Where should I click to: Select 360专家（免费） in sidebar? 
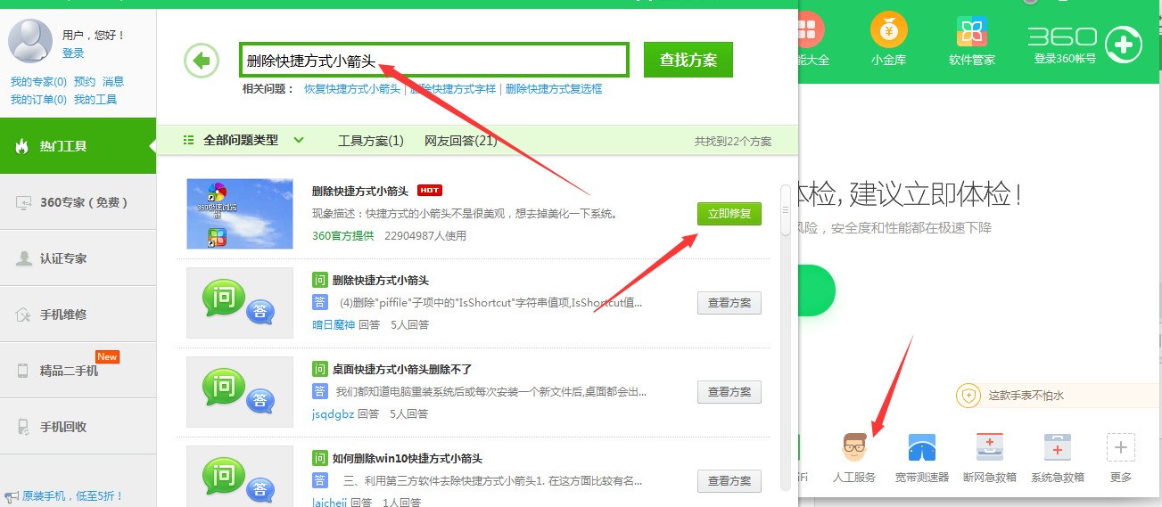78,202
